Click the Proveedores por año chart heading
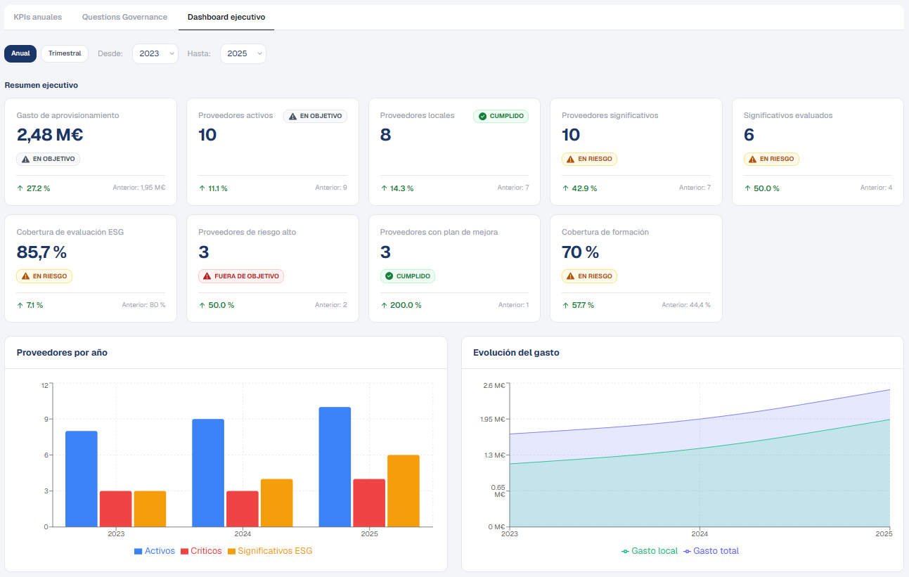The width and height of the screenshot is (909, 577). coord(62,353)
